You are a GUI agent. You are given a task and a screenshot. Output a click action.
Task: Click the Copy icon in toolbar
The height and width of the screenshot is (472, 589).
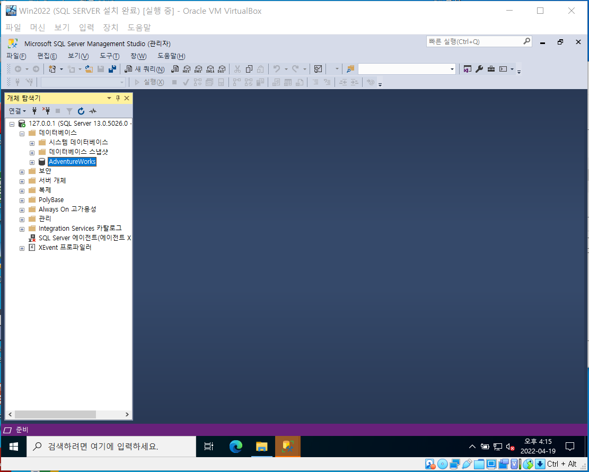[249, 69]
